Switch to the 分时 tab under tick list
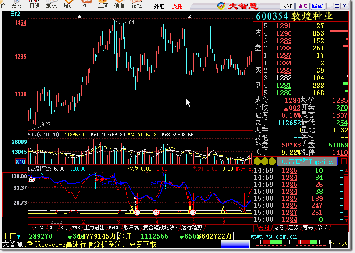This screenshot has width=355, height=253. click(264, 228)
